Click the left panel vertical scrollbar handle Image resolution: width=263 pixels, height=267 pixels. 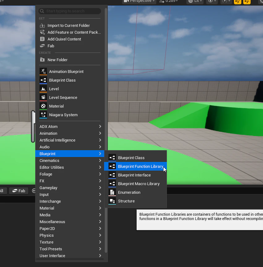[x=33, y=126]
